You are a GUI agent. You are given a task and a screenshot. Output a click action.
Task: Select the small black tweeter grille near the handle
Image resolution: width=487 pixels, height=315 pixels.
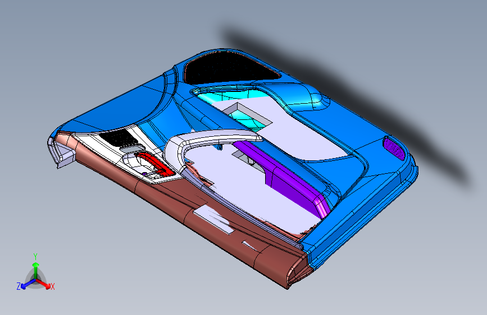click(x=119, y=138)
